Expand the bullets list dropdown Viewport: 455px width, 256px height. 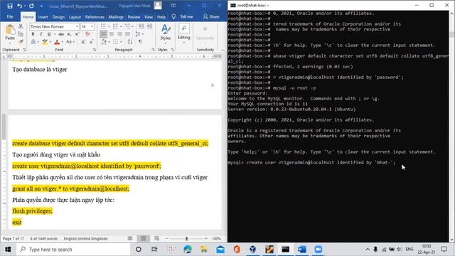(109, 26)
